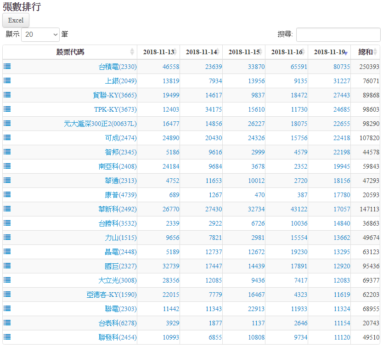Focus the 搜尋 search input field

338,34
